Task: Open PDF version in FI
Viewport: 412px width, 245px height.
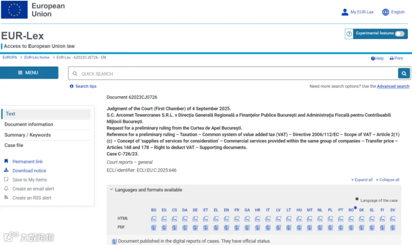Action: tap(382, 228)
